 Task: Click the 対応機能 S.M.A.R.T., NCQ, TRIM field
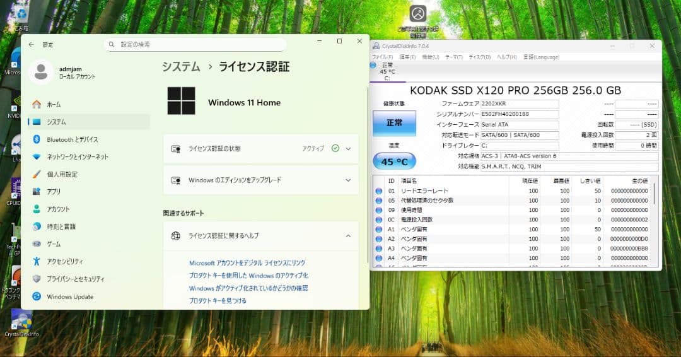(569, 167)
